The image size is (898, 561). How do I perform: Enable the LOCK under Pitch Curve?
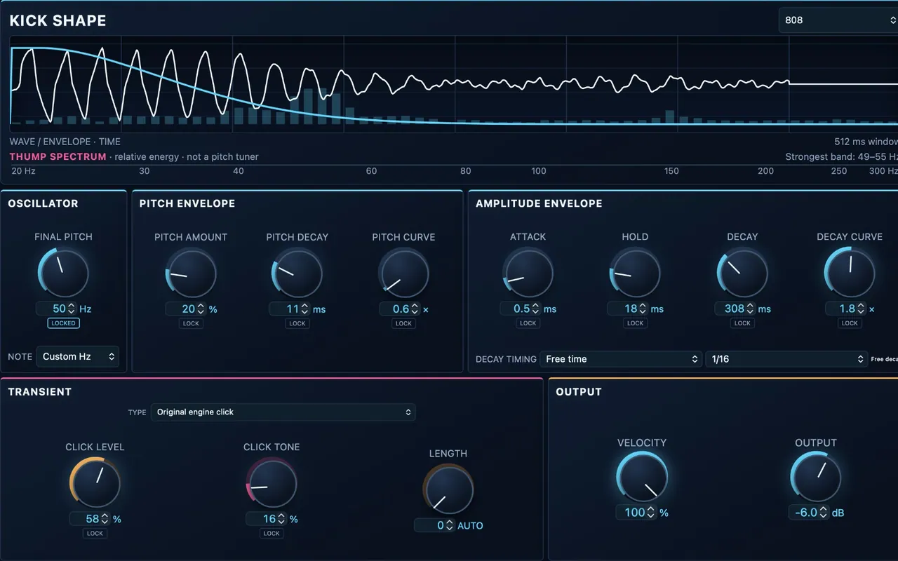(403, 324)
